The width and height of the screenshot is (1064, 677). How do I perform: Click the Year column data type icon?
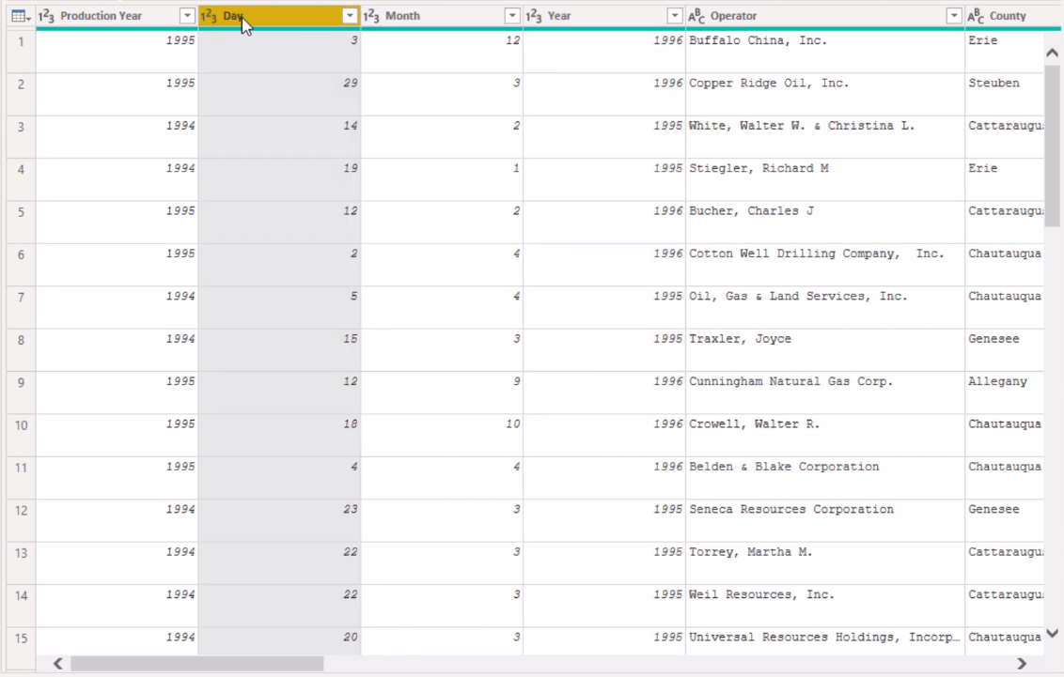point(534,16)
